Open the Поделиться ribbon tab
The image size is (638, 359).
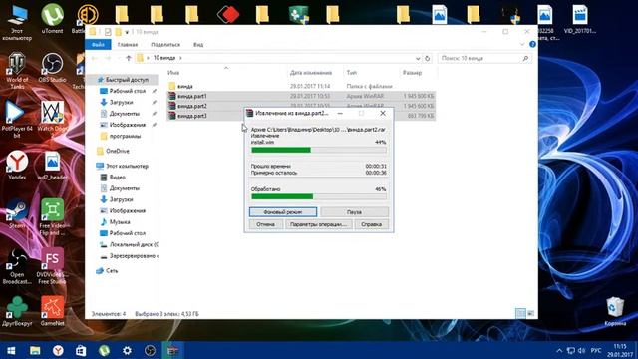[165, 44]
